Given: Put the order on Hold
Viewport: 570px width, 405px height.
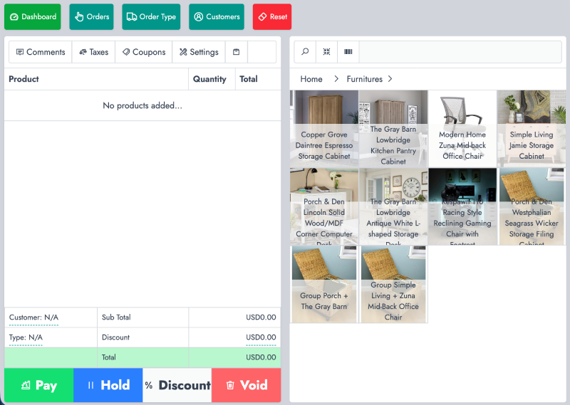Looking at the screenshot, I should [x=108, y=385].
